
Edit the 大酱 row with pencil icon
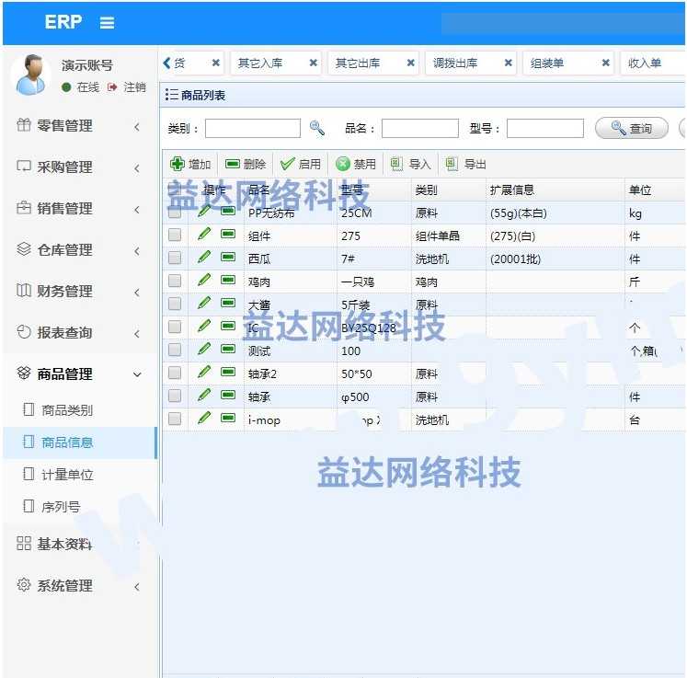click(204, 303)
